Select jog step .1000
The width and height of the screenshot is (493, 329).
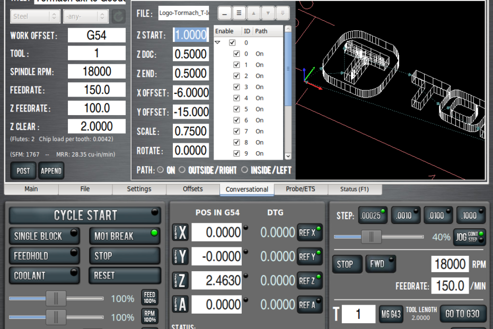point(471,215)
